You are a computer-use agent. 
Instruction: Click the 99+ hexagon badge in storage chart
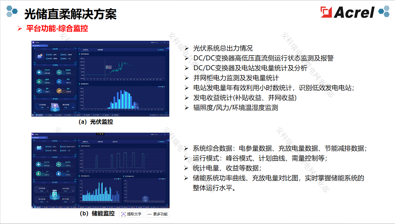click(x=145, y=198)
